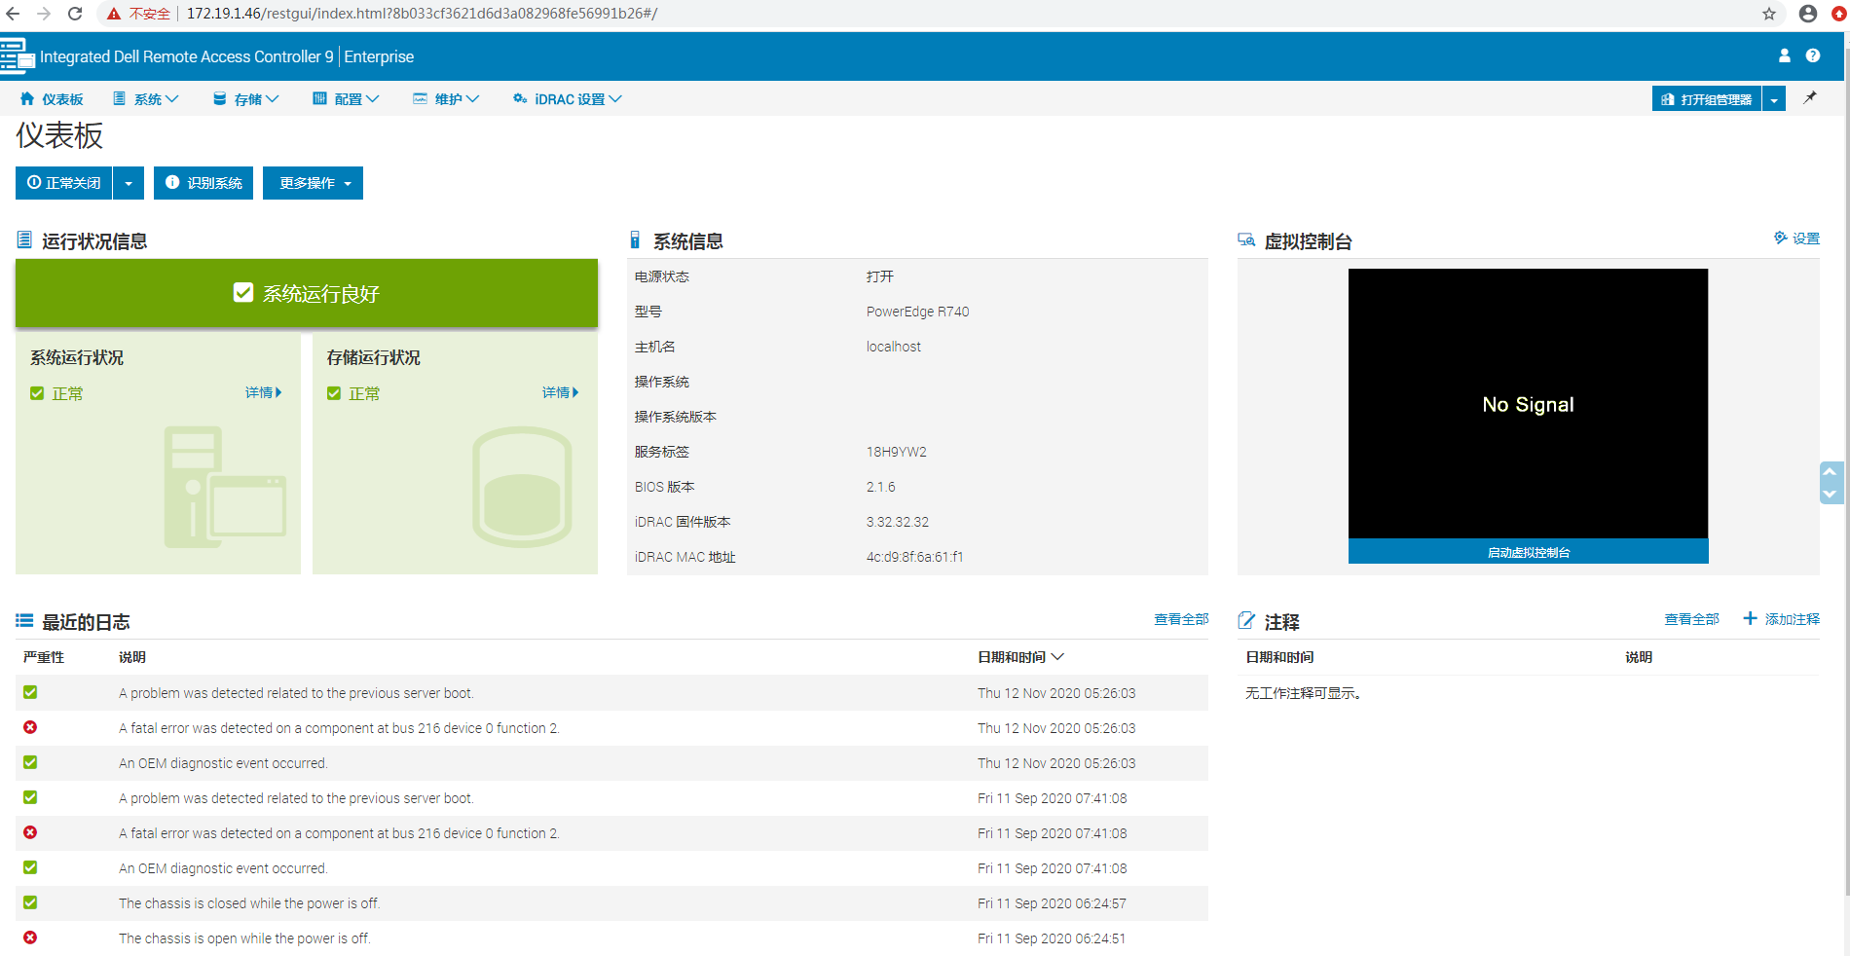Click the page scroll down arrow widget
This screenshot has height=956, width=1850.
tap(1831, 494)
